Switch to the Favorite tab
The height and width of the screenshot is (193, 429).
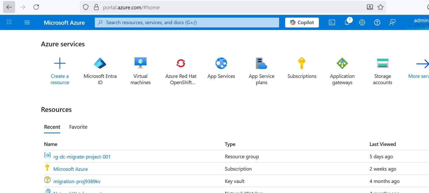coord(78,127)
